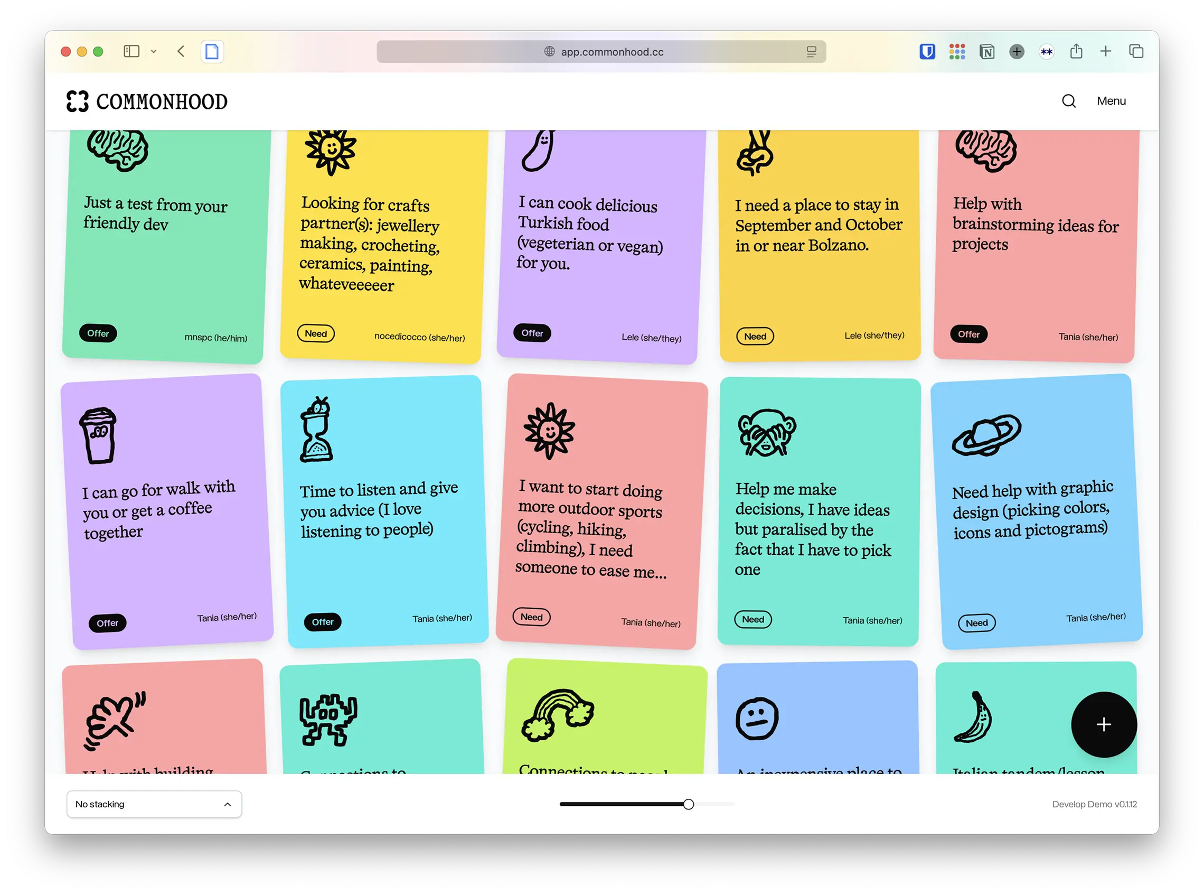This screenshot has height=894, width=1204.
Task: Open the reader view icon in address bar
Action: click(x=811, y=51)
